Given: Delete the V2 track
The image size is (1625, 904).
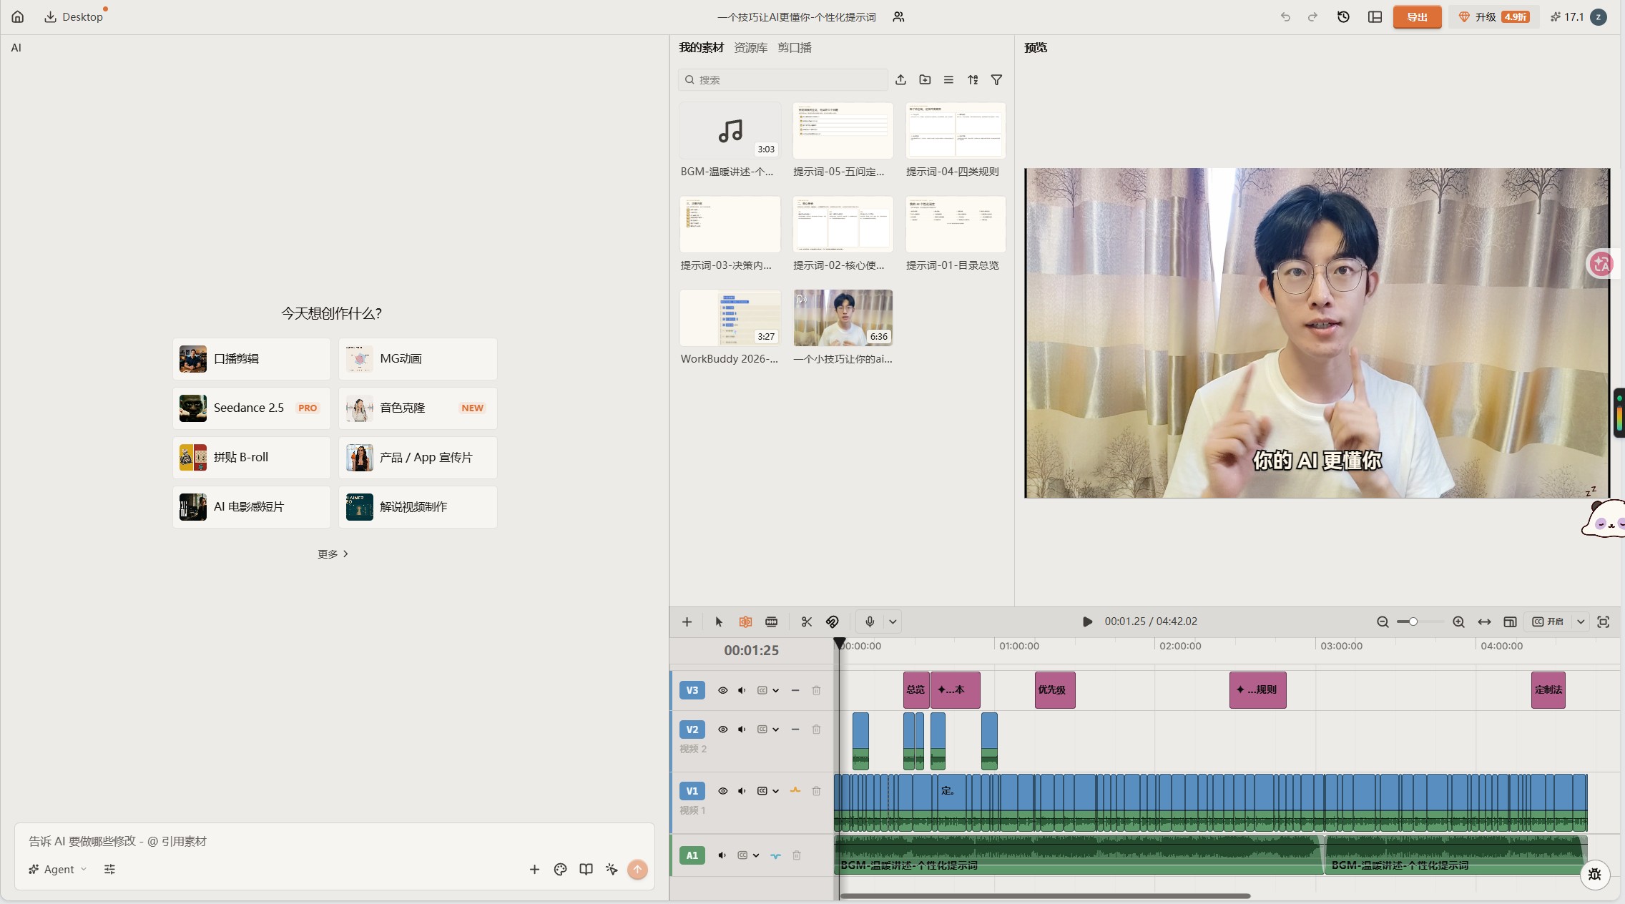Looking at the screenshot, I should point(816,729).
